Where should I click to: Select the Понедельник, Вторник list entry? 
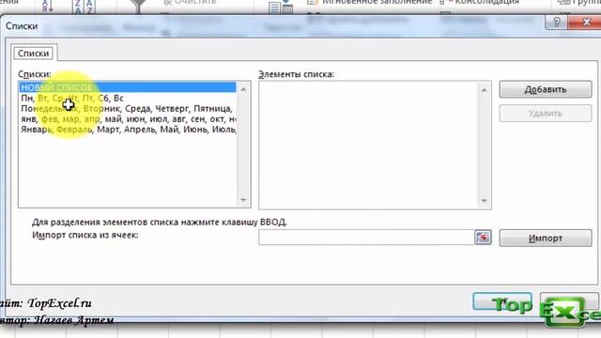point(128,109)
